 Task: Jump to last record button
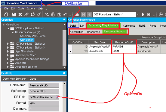pyautogui.click(x=149, y=14)
